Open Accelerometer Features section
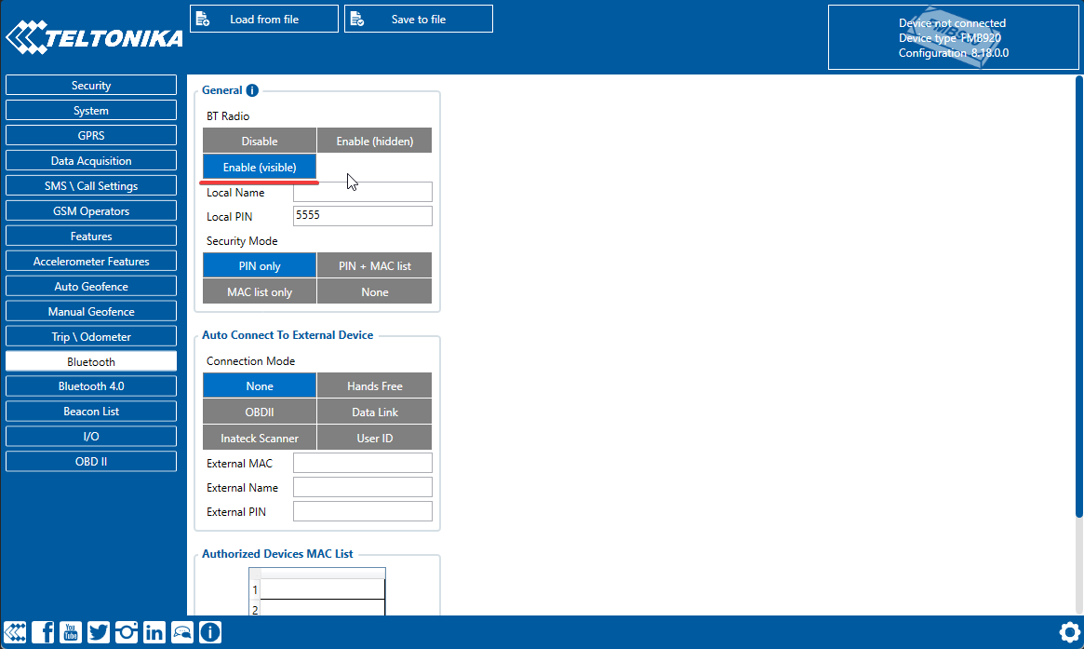 (x=91, y=261)
